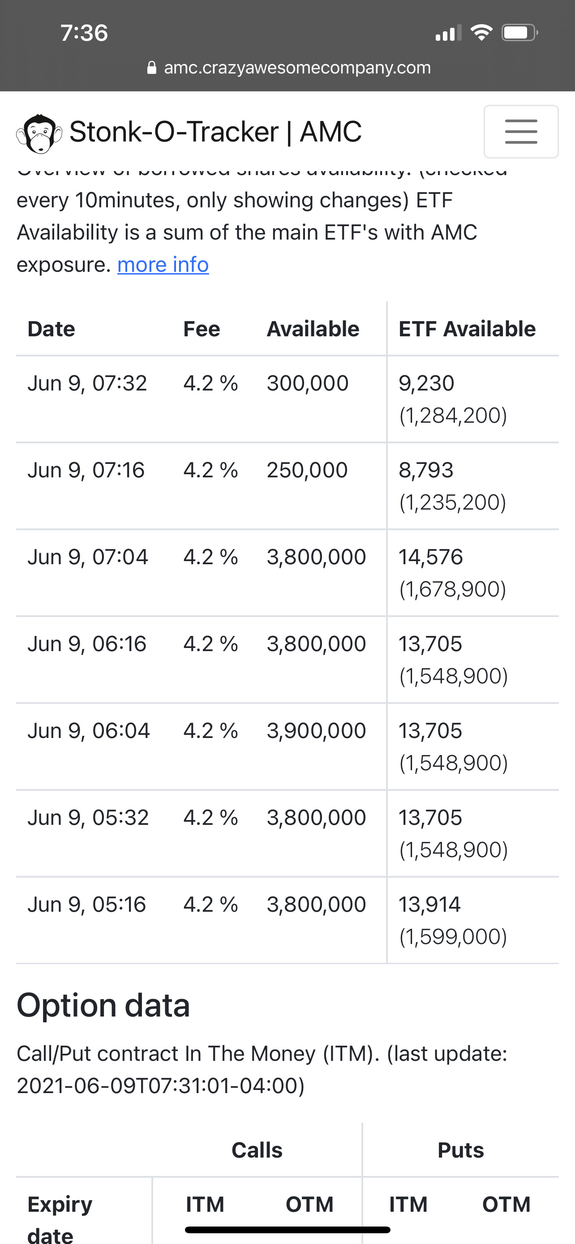Click the Puts header in option table
Viewport: 575px width, 1244px height.
click(460, 1150)
